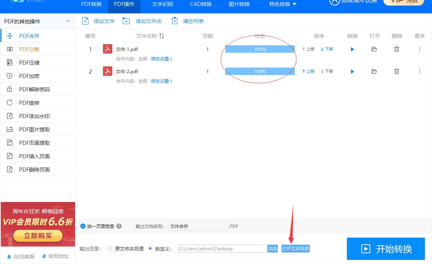
Task: Click PDF icon of 文件-2.pdf
Action: [x=107, y=71]
